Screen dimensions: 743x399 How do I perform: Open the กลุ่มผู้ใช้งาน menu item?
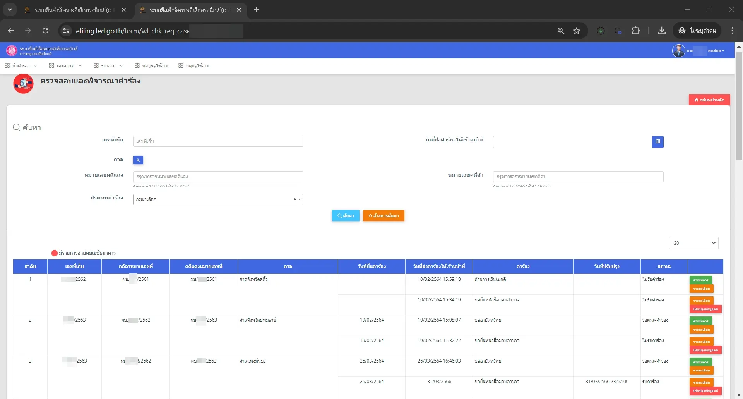194,66
